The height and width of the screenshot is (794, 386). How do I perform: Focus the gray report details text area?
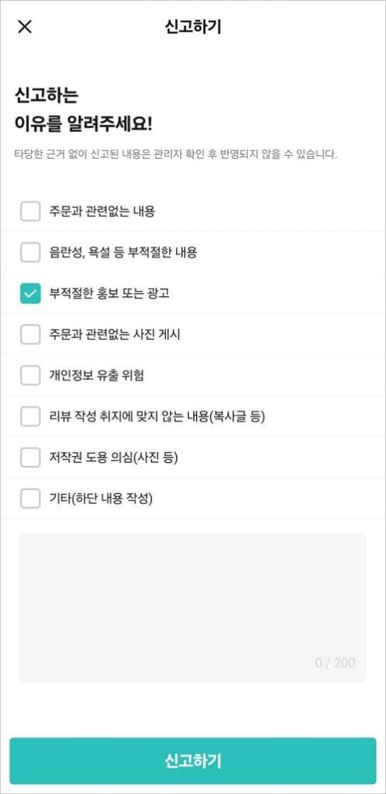pos(193,607)
